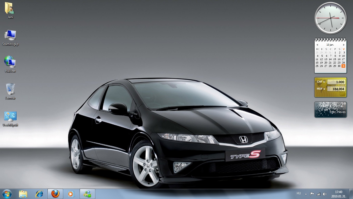Click the '10 jan.' calendar month header
The height and width of the screenshot is (199, 353).
pos(330,45)
